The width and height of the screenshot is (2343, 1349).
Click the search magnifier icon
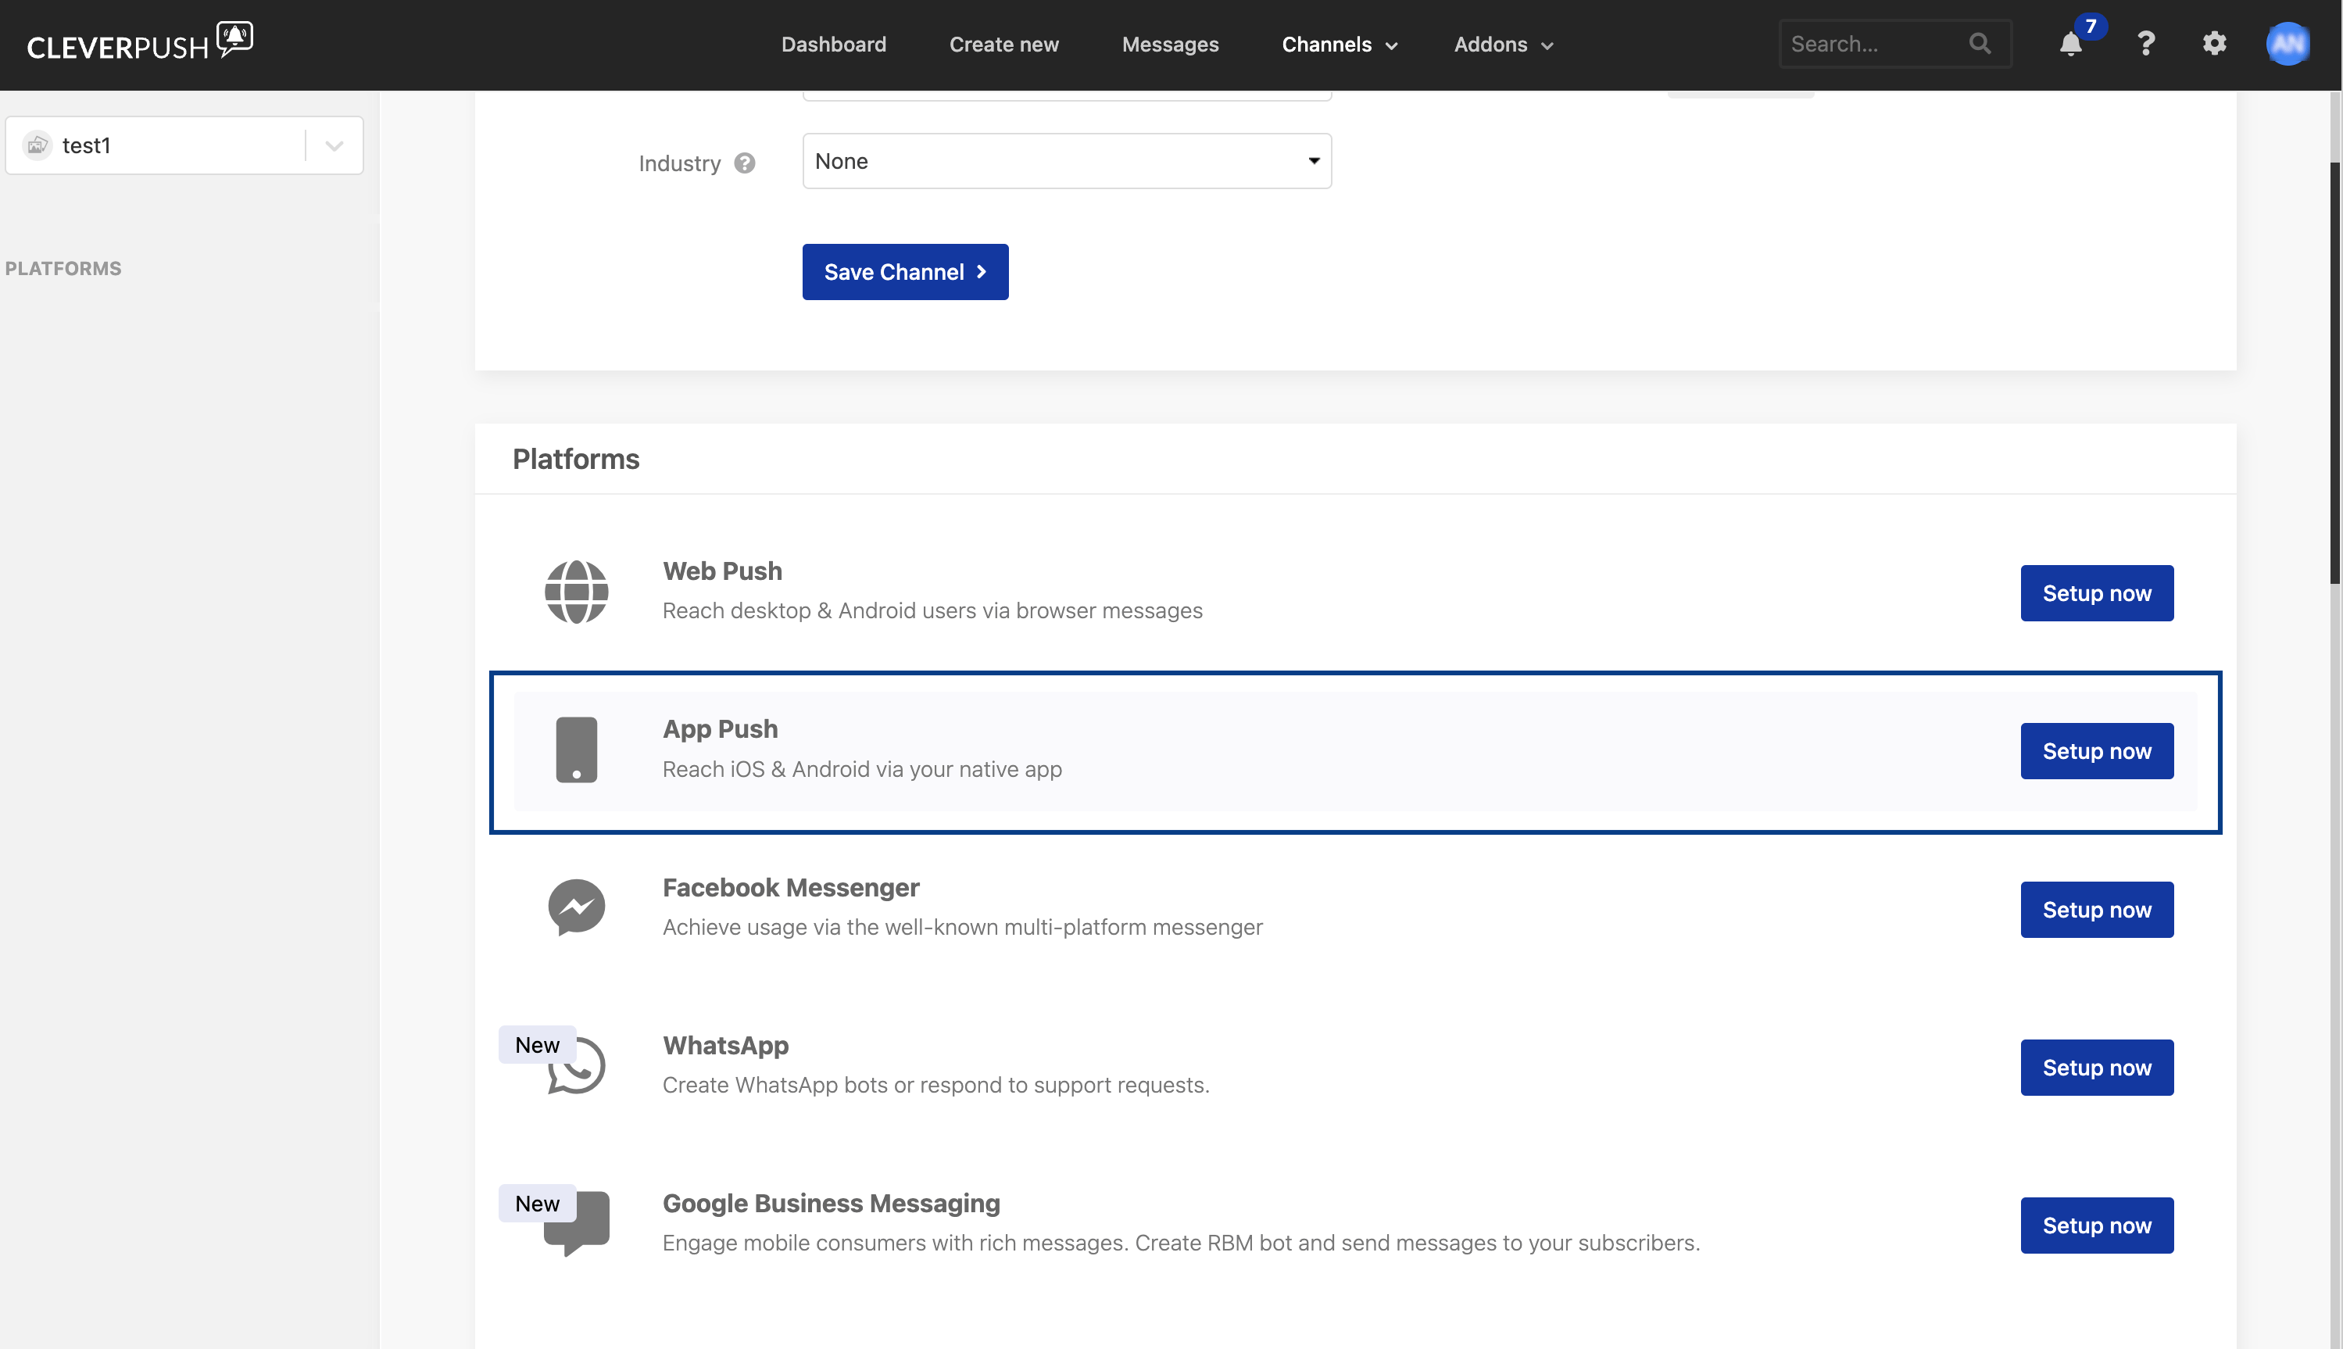click(1980, 44)
